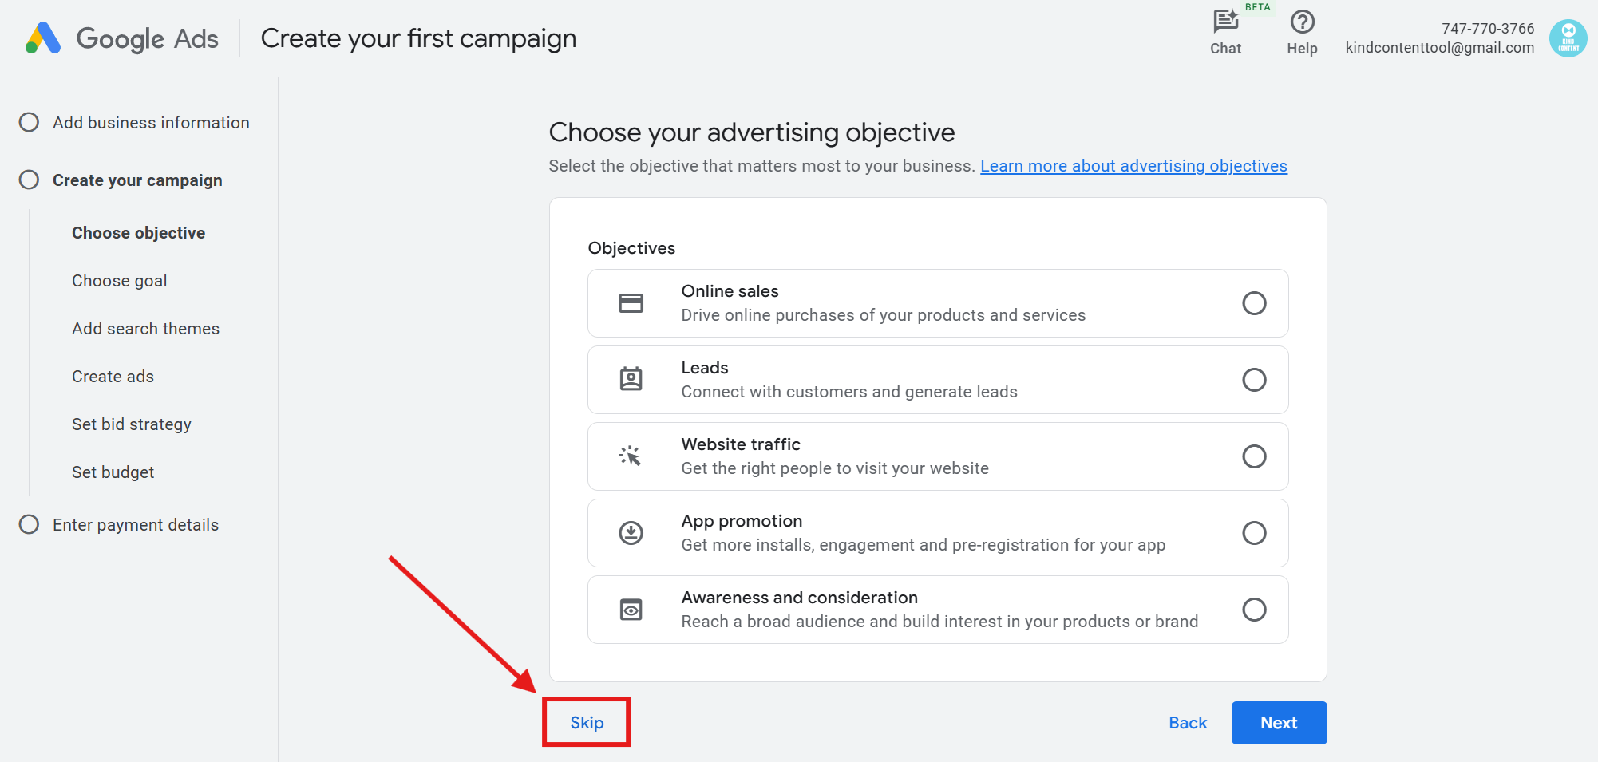
Task: Select the App promotion radio button
Action: (x=1254, y=533)
